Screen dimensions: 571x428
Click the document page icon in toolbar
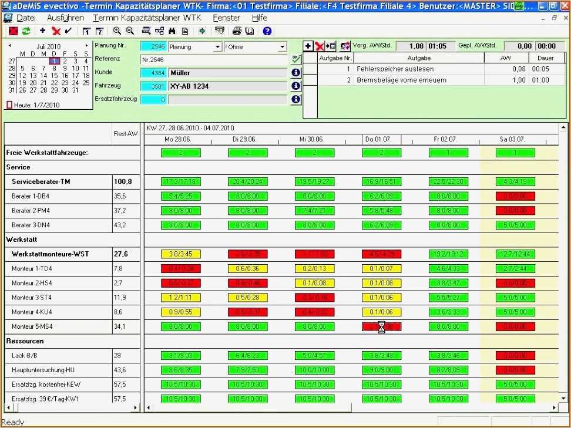point(185,31)
